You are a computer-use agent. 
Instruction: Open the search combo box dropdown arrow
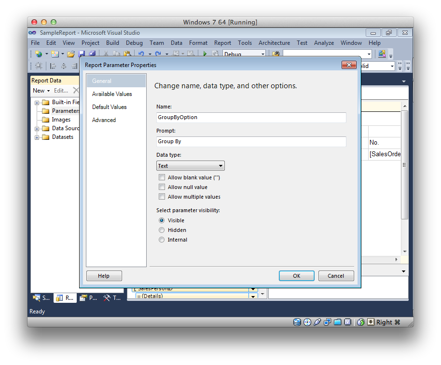click(x=369, y=54)
